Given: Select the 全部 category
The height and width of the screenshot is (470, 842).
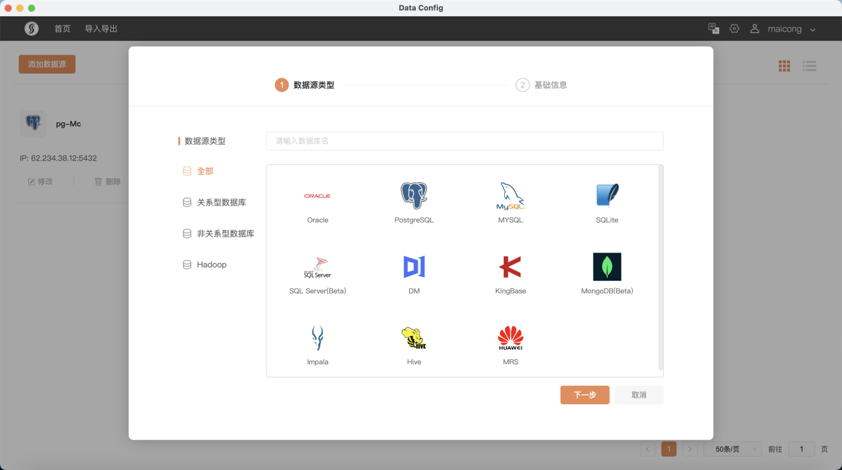Looking at the screenshot, I should click(198, 171).
